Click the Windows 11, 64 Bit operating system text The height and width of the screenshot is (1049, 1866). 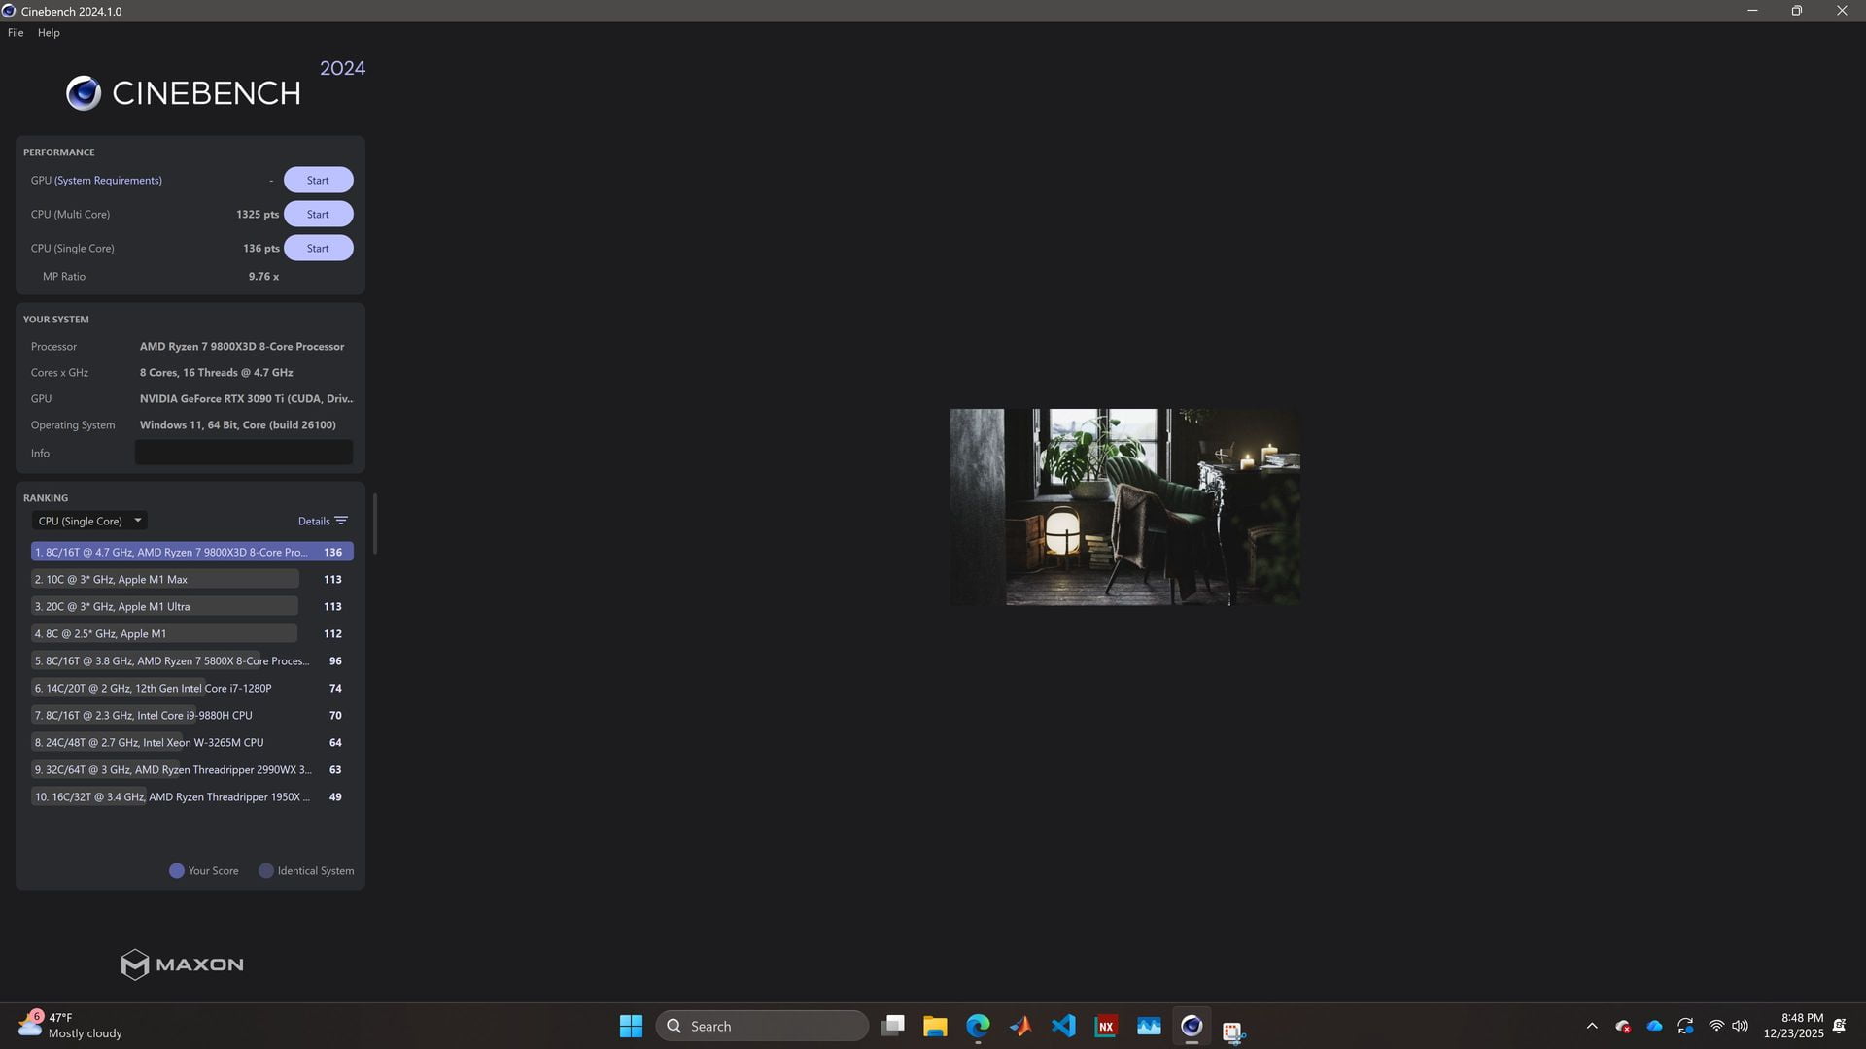(x=238, y=424)
